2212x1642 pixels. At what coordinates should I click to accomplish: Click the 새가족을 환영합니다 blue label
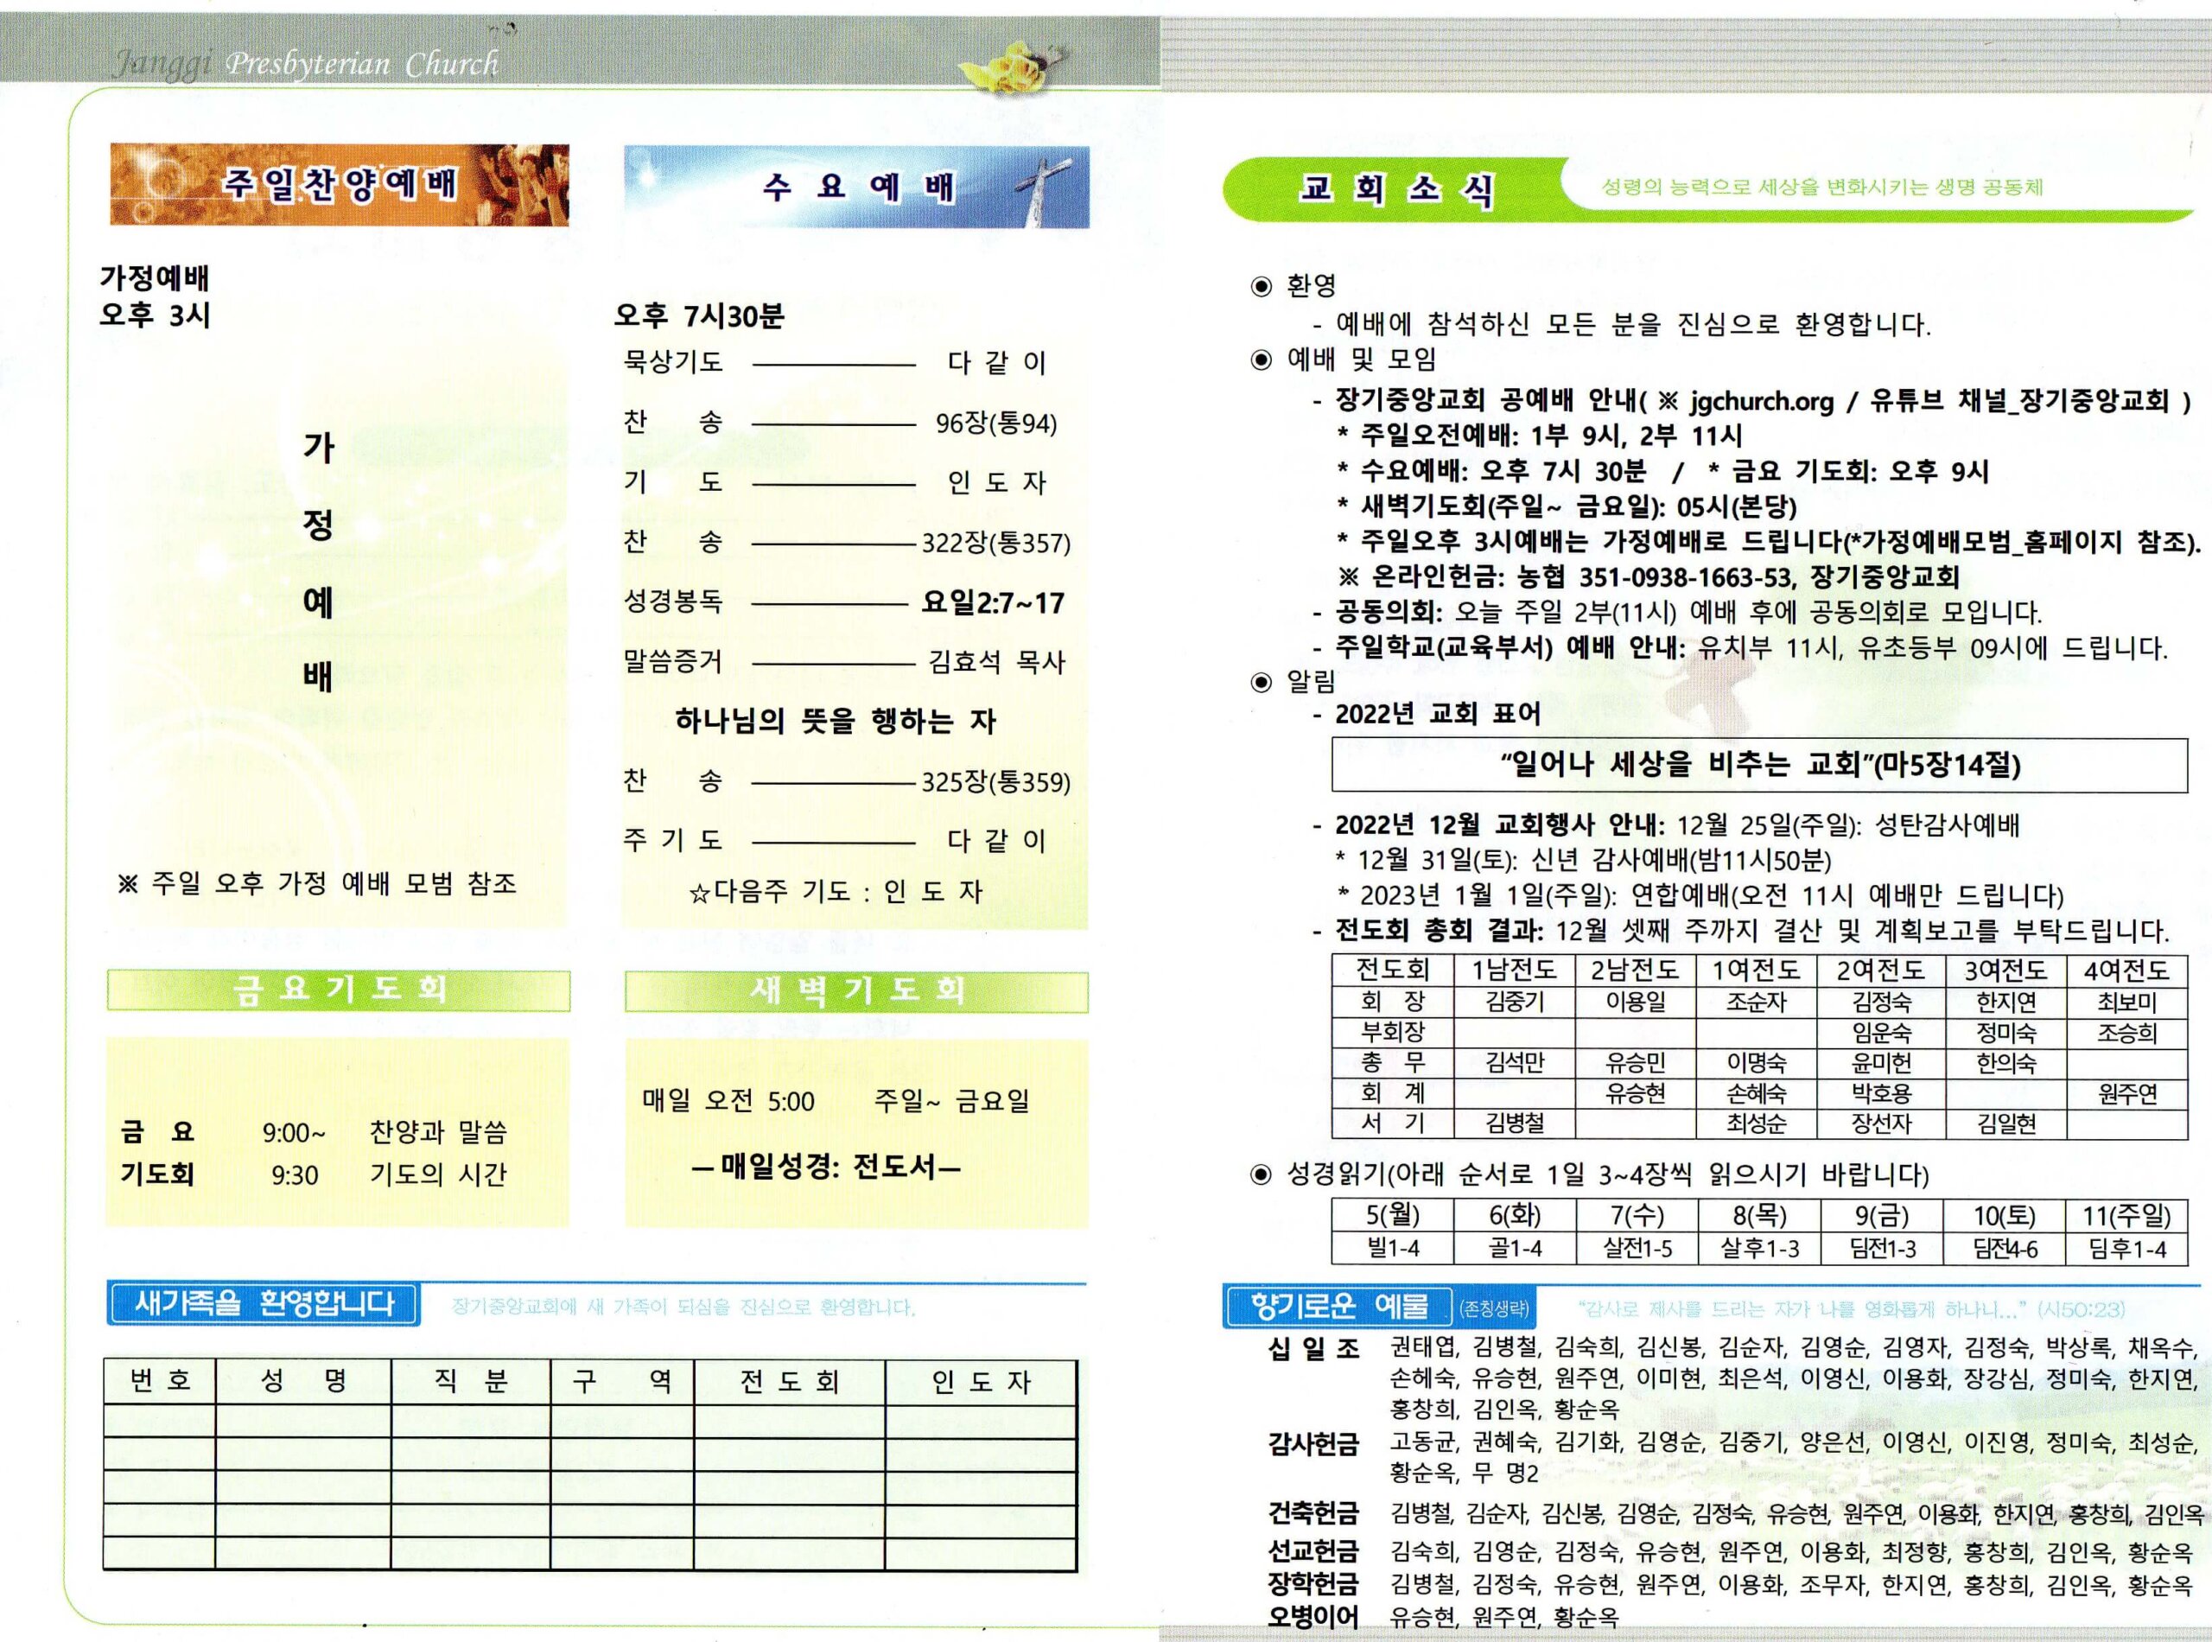click(x=264, y=1304)
